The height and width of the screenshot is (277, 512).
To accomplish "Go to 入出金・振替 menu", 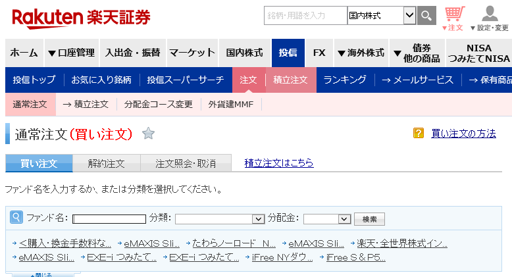I will (x=133, y=53).
